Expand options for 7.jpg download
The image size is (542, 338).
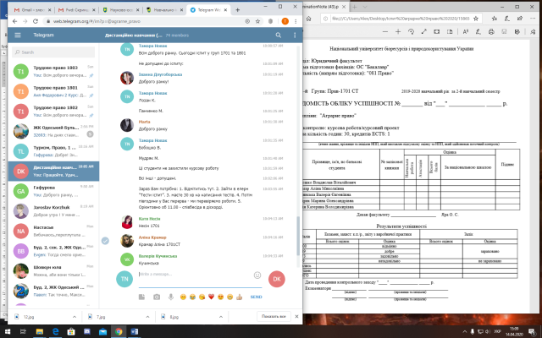[x=147, y=317]
